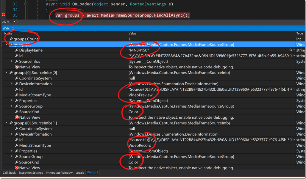Collapse the groups[0] watch entry

click(x=7, y=45)
